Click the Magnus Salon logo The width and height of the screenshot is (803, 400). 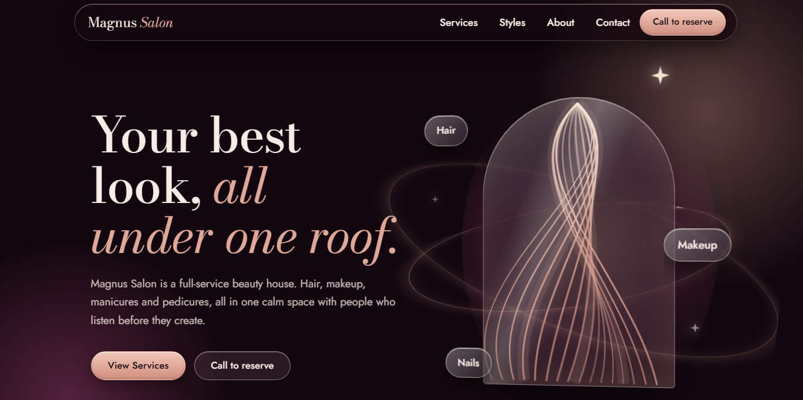(x=130, y=23)
